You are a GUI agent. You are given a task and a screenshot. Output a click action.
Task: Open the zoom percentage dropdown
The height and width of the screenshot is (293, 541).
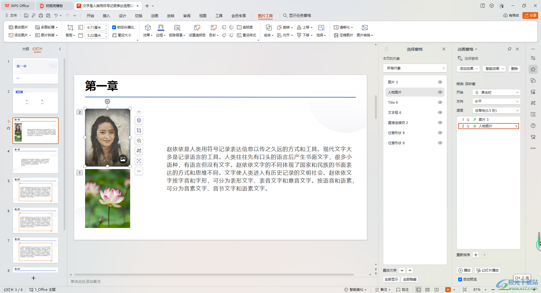(485, 290)
